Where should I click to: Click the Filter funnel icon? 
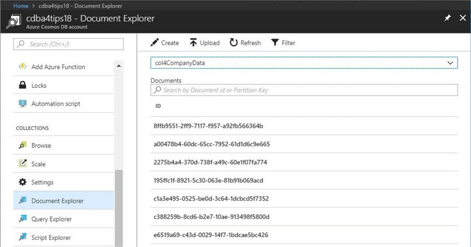274,42
